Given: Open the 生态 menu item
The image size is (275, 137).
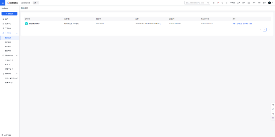Looking at the screenshot, I should [264, 3].
